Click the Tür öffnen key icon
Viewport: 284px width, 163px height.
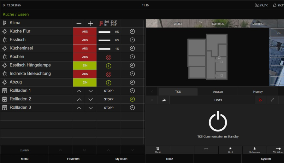click(278, 150)
